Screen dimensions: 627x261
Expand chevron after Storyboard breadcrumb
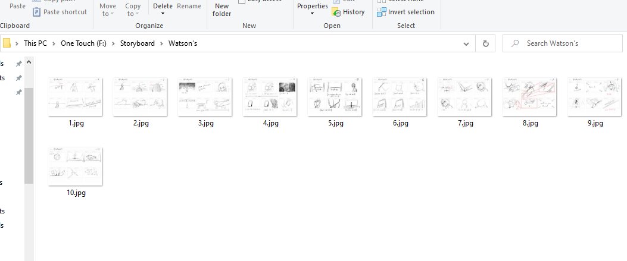pyautogui.click(x=161, y=43)
